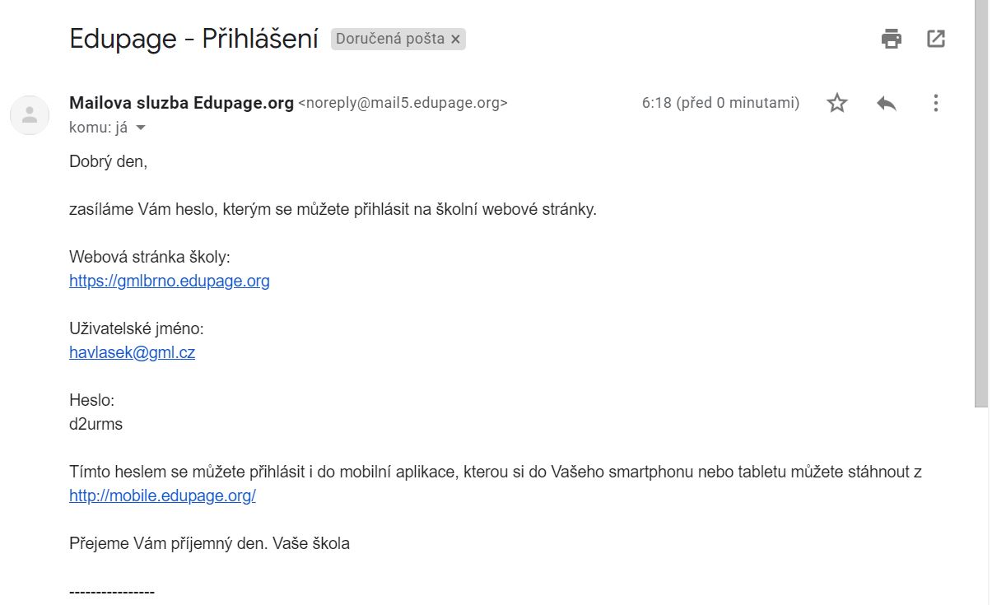Star the Edupage login email
This screenshot has width=992, height=605.
point(837,103)
